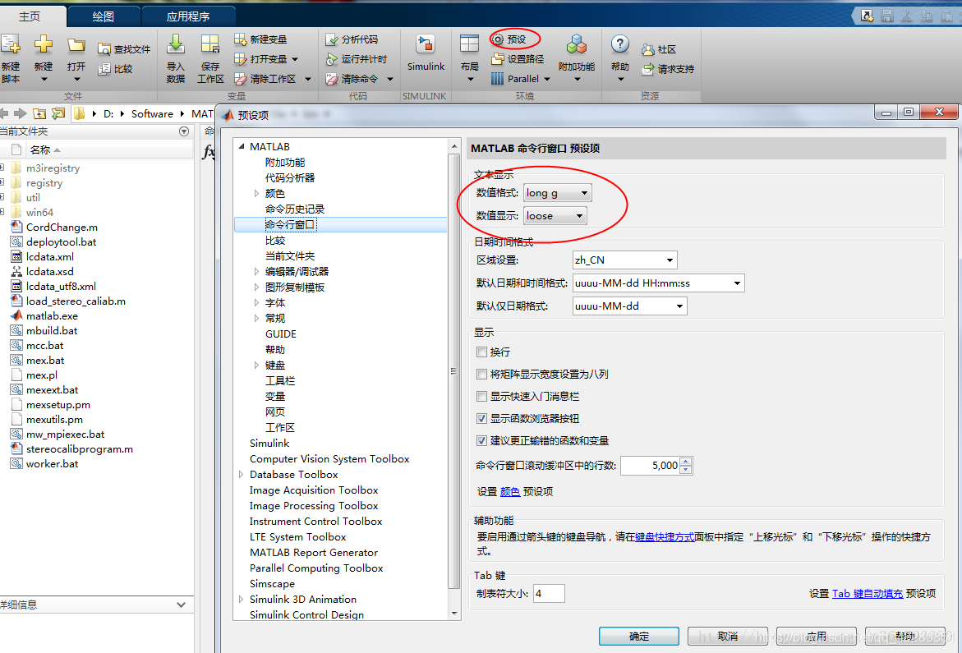962x653 pixels.
Task: Open the 数值格式 long g dropdown
Action: point(558,193)
